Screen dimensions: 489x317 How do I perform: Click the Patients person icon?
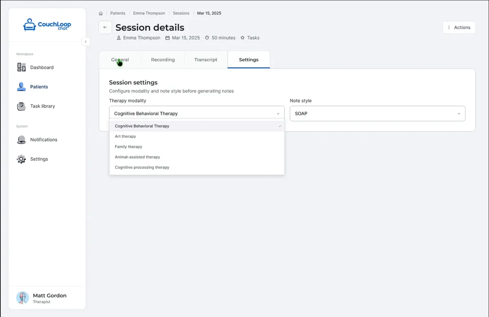[22, 87]
